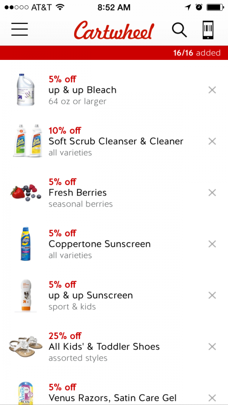Open the hamburger menu
Screen dimensions: 228x405
tap(20, 29)
